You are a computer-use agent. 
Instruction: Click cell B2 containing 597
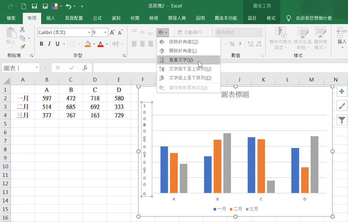[47, 98]
